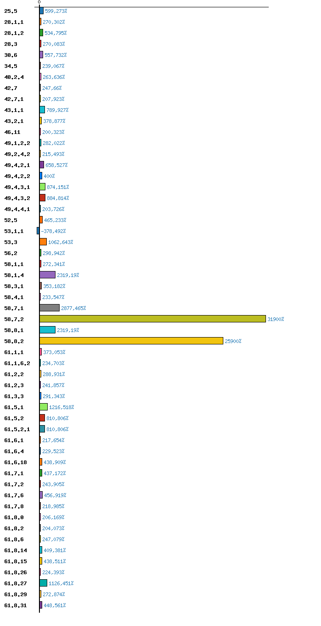This screenshot has width=321, height=626.
Task: Click the 2877,465% value label
Action: pyautogui.click(x=73, y=308)
